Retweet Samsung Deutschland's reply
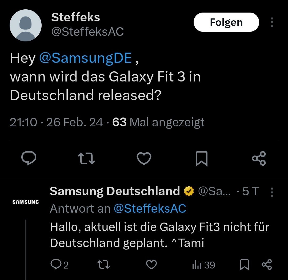Viewport: 288px width, 280px height. click(103, 265)
